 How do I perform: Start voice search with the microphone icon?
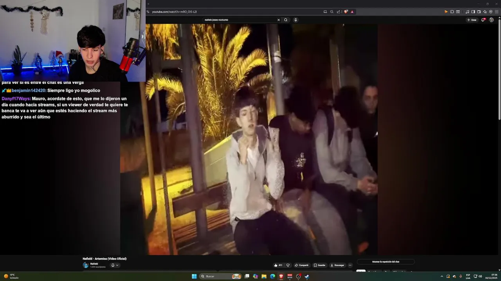point(296,20)
